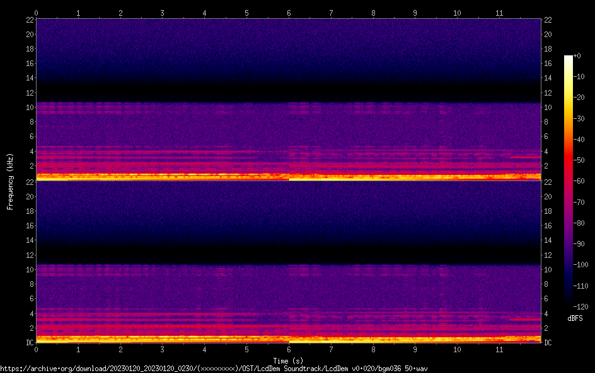Click the archive.org source URL at bottom
The image size is (595, 373).
point(214,369)
